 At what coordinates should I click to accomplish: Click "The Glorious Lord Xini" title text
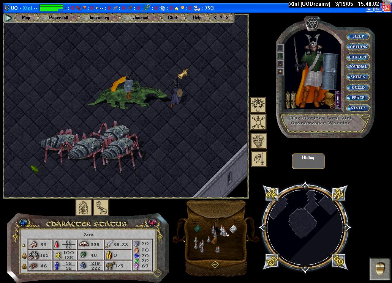coord(321,118)
